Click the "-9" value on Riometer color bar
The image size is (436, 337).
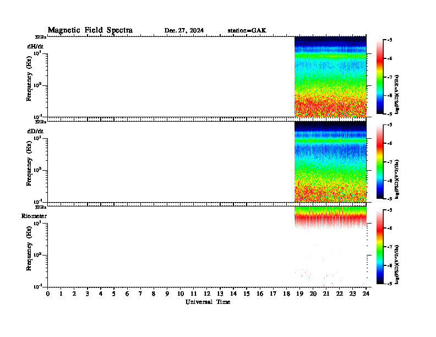tap(390, 284)
